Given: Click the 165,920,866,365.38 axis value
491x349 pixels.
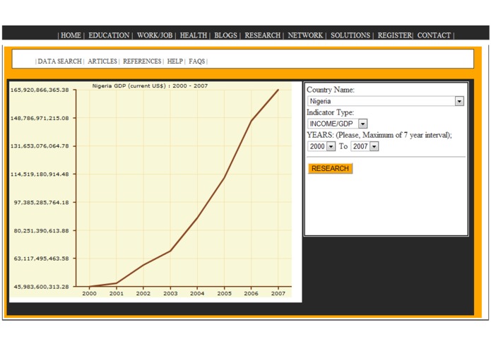Looking at the screenshot, I should pyautogui.click(x=40, y=90).
